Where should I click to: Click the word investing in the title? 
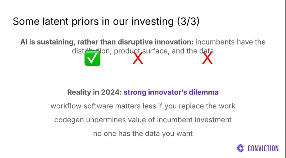(153, 21)
